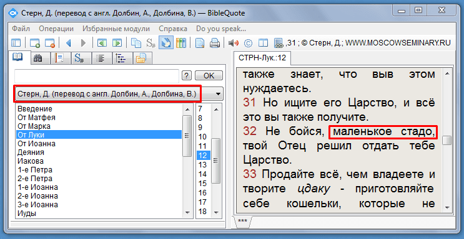The height and width of the screenshot is (239, 464).
Task: Click verse number 31
Action: pyautogui.click(x=249, y=103)
